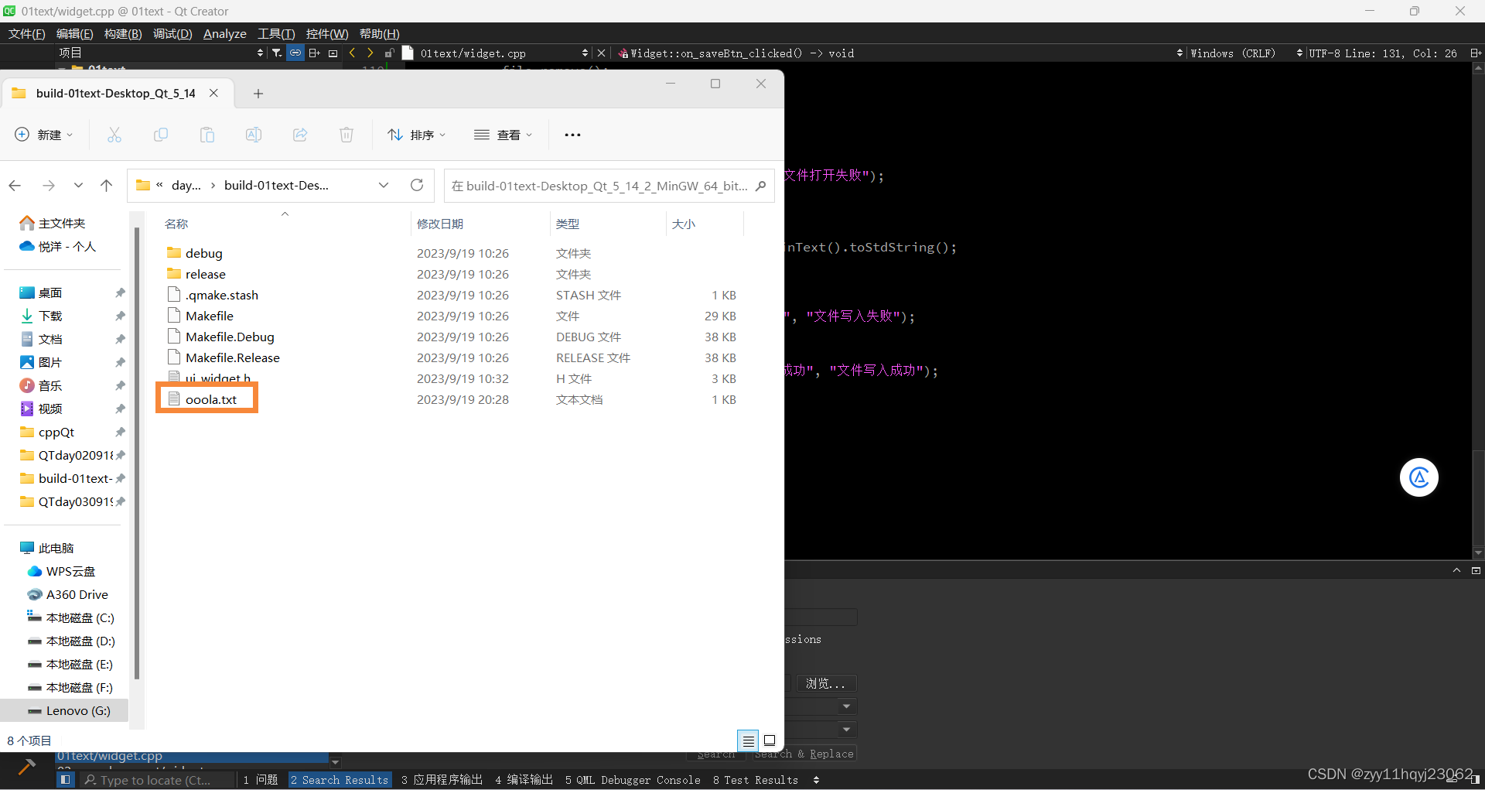Image resolution: width=1485 pixels, height=790 pixels.
Task: Select the ooola.txt file
Action: [210, 399]
